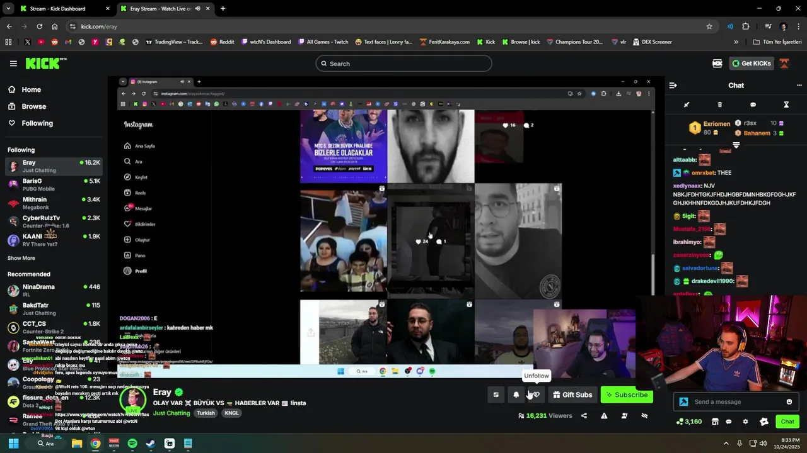Open the All Games - Twitch bookmark
This screenshot has width=807, height=453.
[322, 42]
